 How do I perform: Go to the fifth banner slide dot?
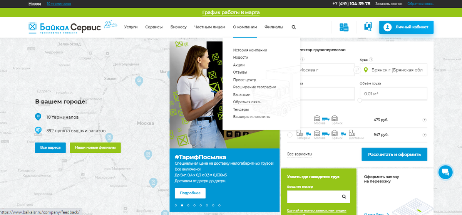click(201, 205)
